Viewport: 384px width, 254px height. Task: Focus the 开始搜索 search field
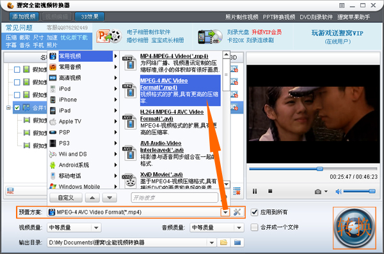coord(174,198)
